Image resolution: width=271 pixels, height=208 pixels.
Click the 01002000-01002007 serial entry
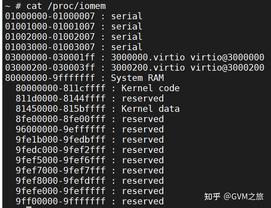point(73,36)
